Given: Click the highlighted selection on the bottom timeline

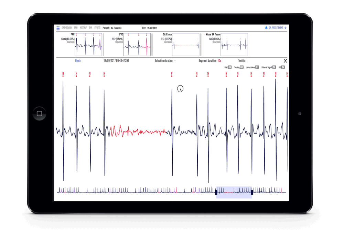Looking at the screenshot, I should (235, 192).
